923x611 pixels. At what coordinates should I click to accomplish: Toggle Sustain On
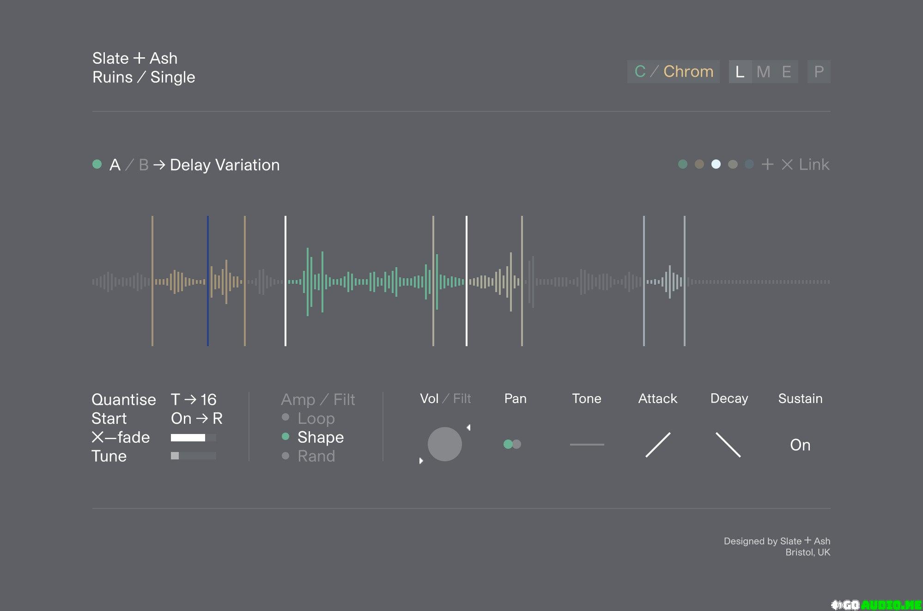(800, 445)
